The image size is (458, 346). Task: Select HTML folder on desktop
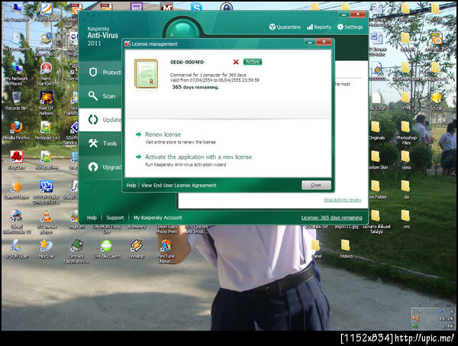click(x=406, y=101)
